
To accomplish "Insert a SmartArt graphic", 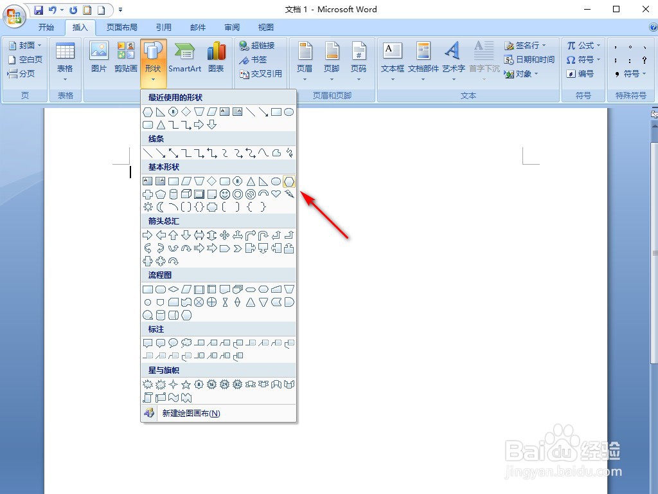I will [184, 57].
